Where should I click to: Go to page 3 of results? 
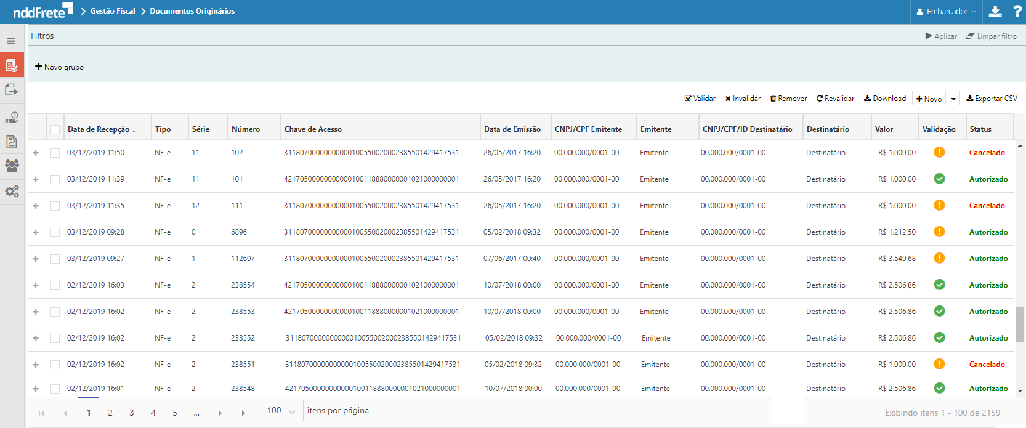tap(132, 413)
